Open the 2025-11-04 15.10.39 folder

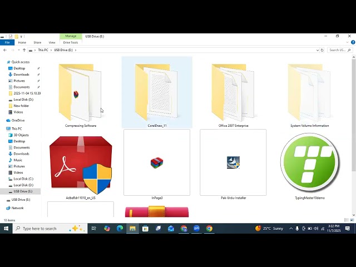click(x=27, y=93)
